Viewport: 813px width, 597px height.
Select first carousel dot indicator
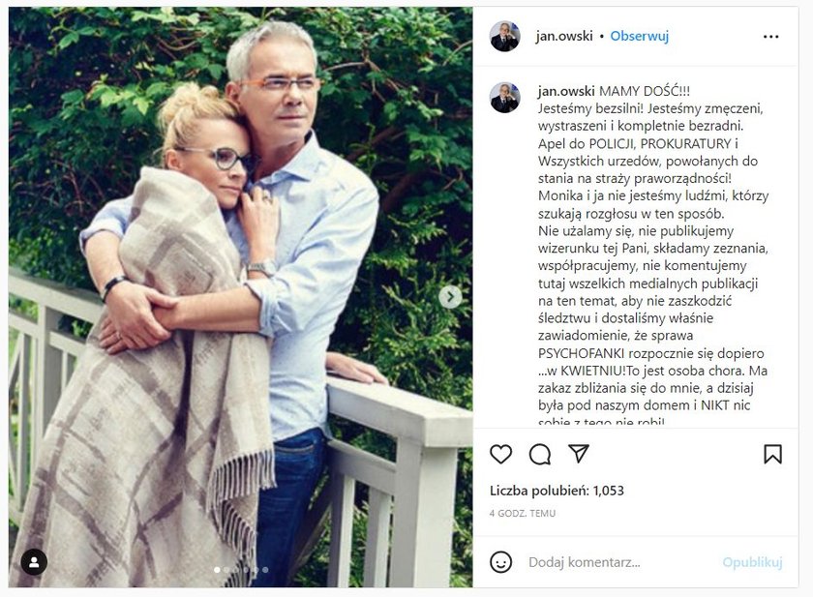point(217,570)
